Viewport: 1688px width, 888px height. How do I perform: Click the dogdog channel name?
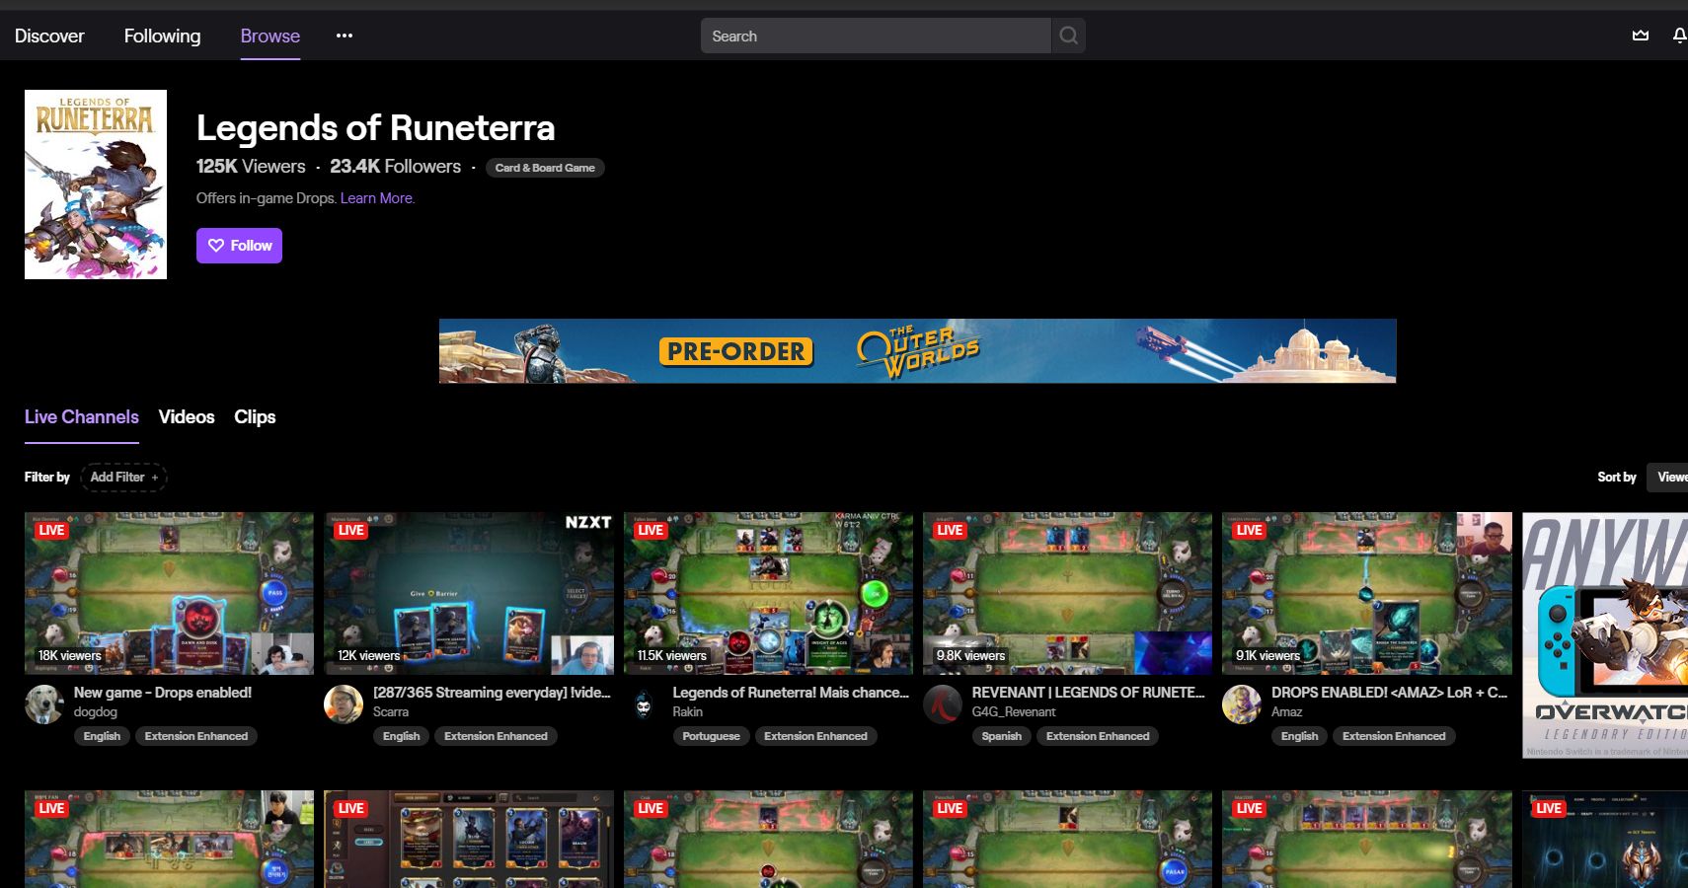click(96, 711)
